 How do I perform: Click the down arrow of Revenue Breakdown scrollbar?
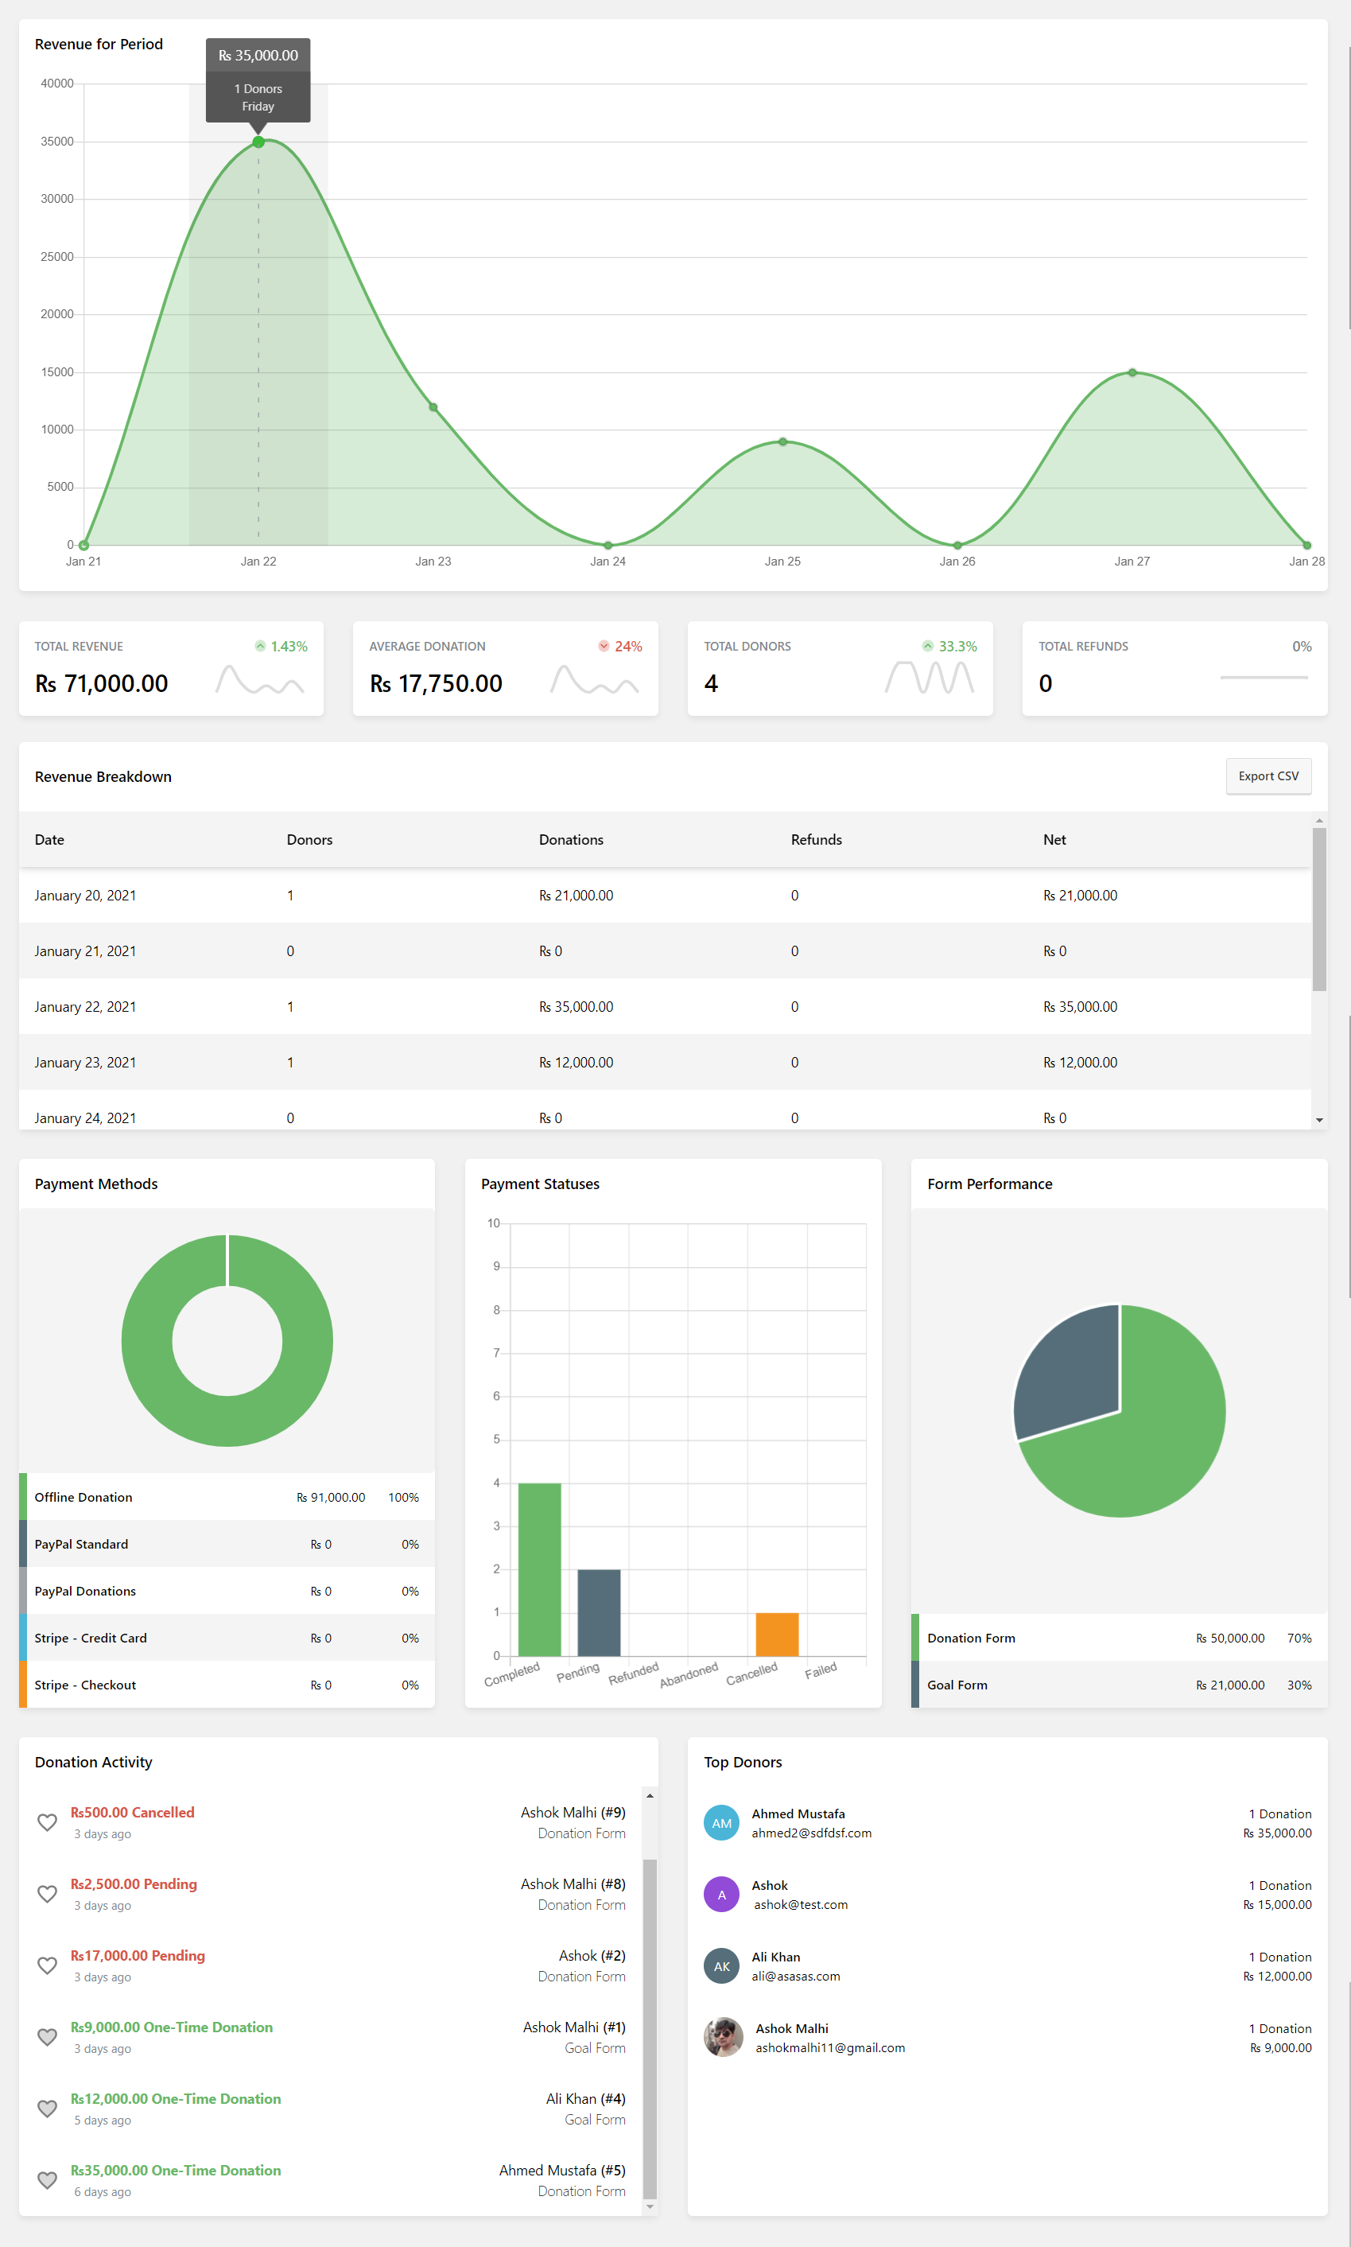[1319, 1120]
